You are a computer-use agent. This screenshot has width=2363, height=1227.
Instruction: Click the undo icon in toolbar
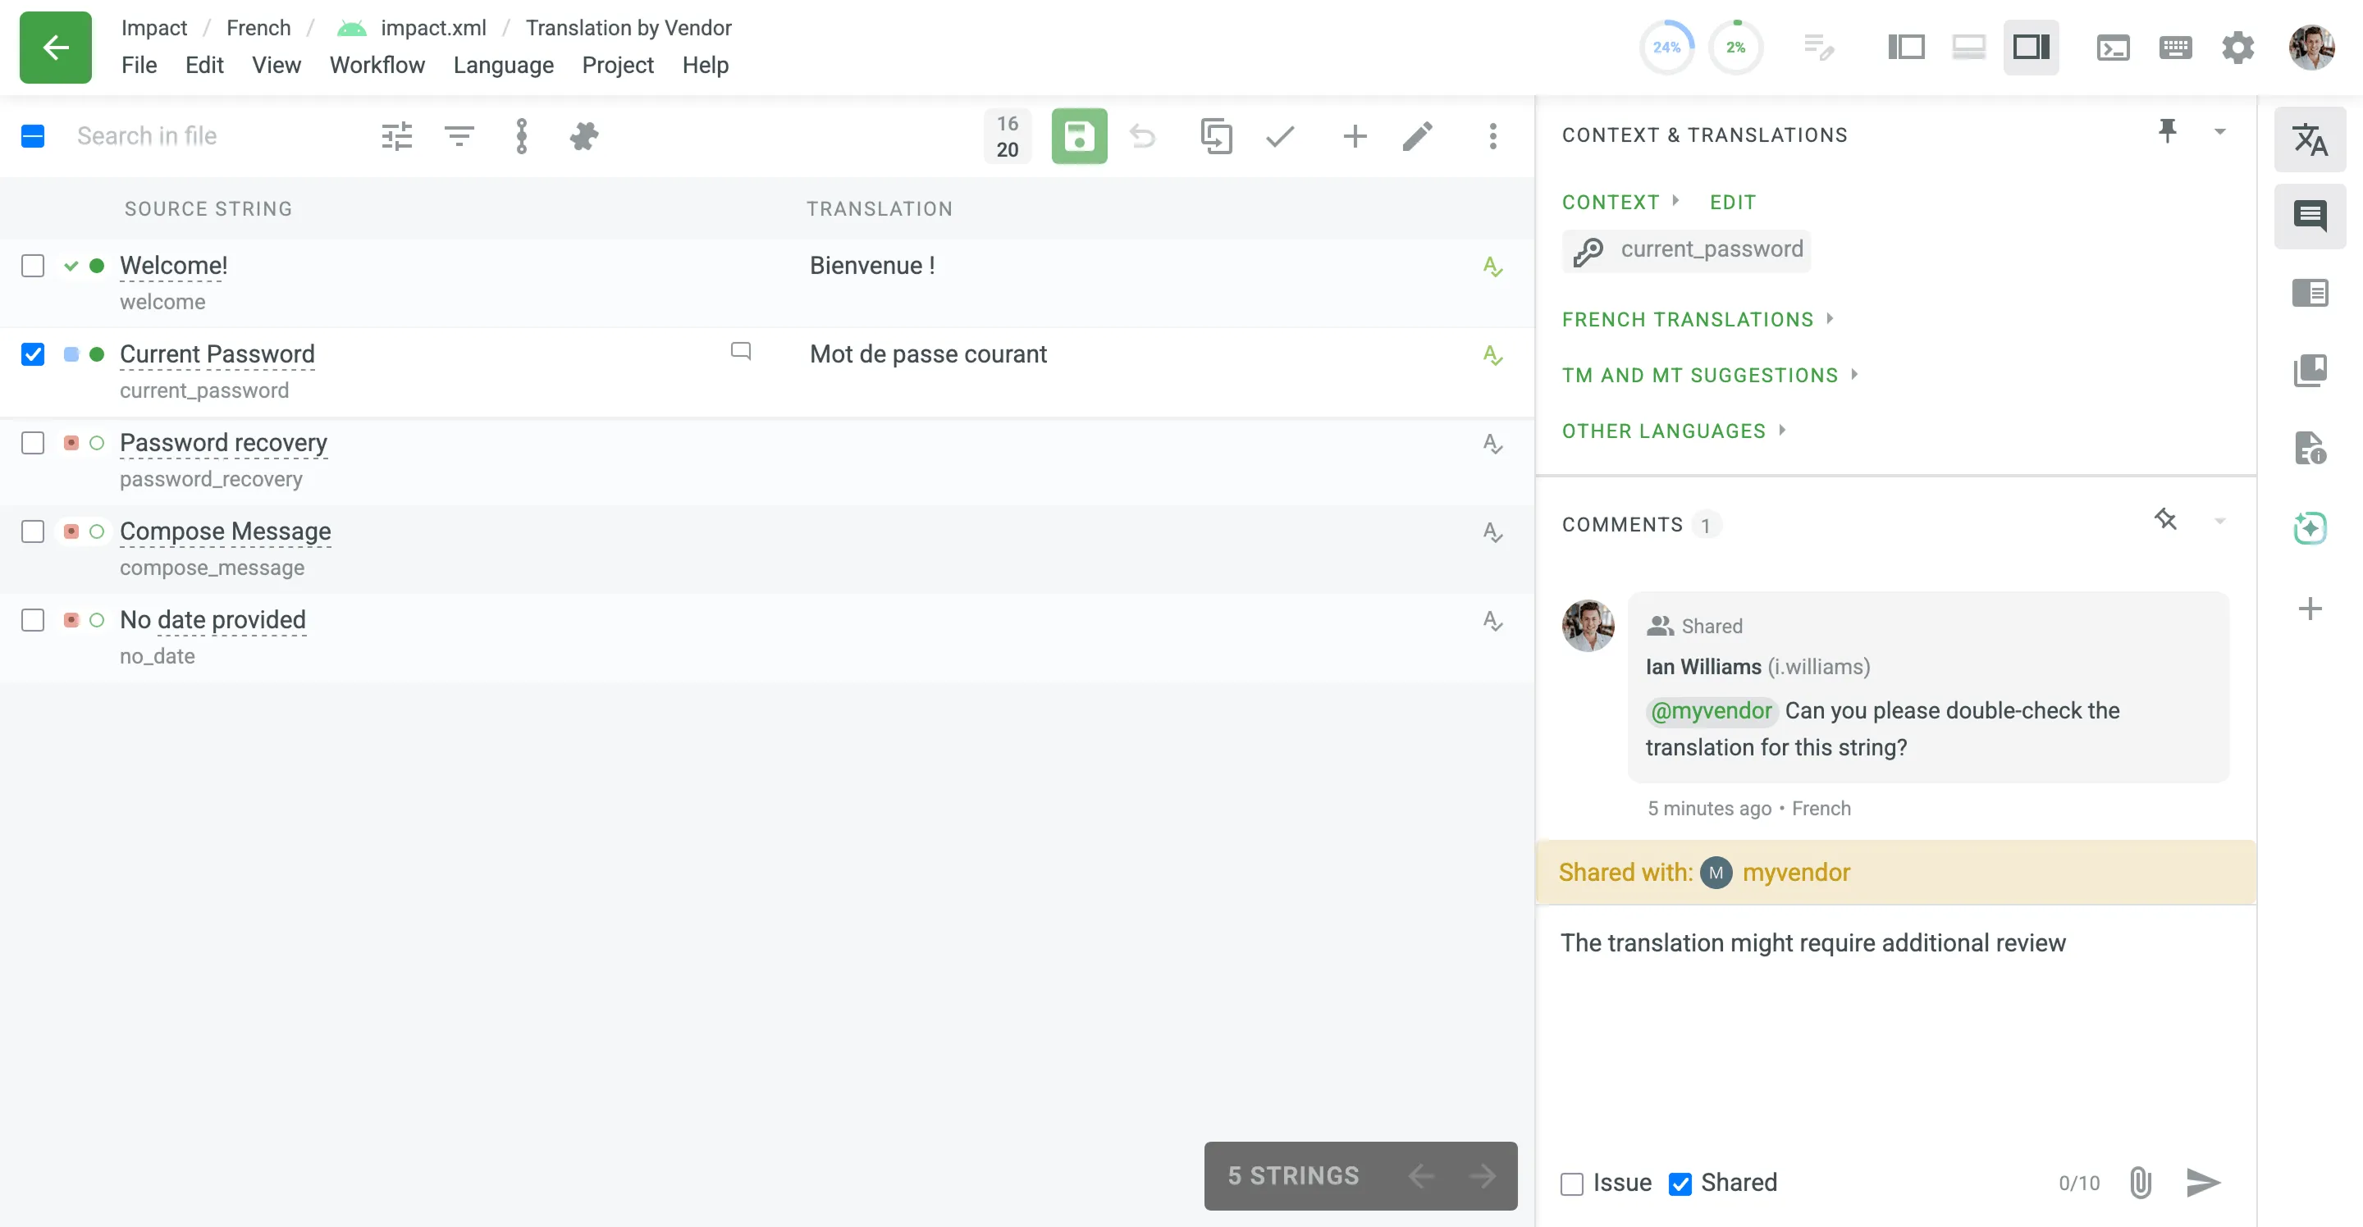[1142, 137]
